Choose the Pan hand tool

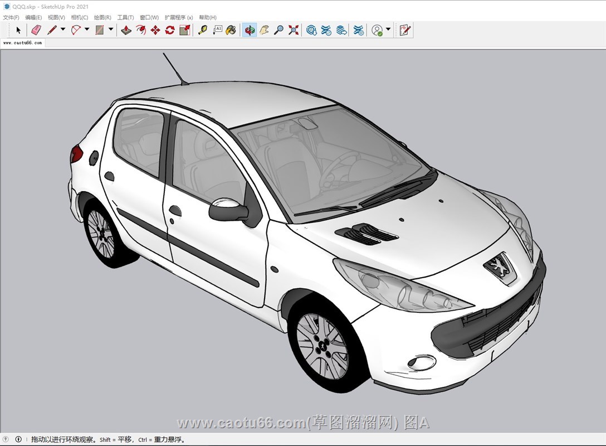pos(265,30)
